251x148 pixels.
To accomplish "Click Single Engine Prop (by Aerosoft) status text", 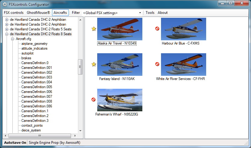I will point(54,143).
